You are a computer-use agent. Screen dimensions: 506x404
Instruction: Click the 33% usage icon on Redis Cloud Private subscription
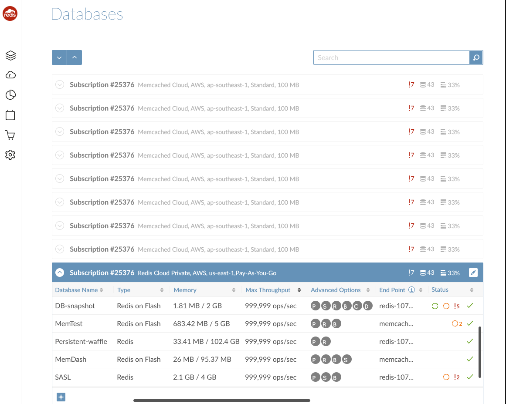pos(450,273)
